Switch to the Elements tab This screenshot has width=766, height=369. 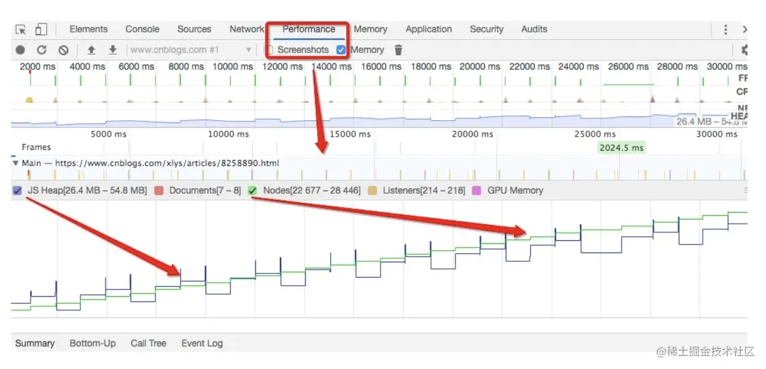click(x=88, y=29)
